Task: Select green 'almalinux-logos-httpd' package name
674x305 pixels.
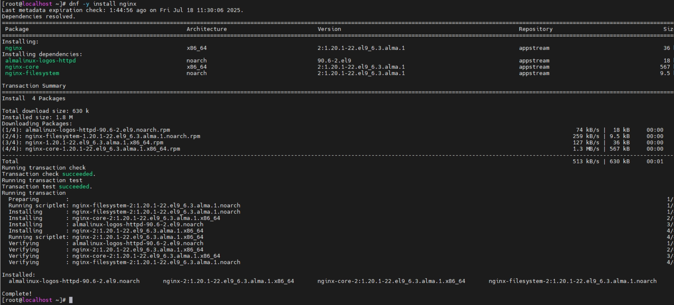Action: [40, 61]
